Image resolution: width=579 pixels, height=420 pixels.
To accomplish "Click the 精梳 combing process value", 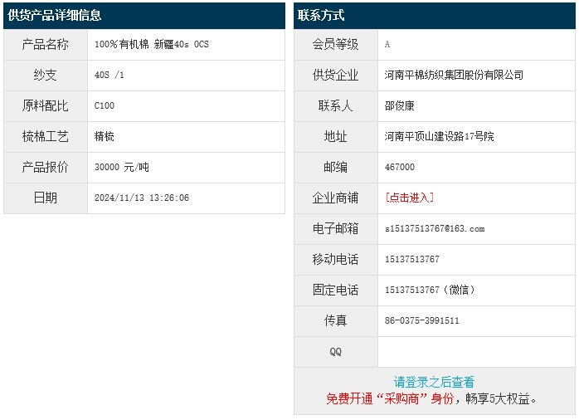I will 105,136.
